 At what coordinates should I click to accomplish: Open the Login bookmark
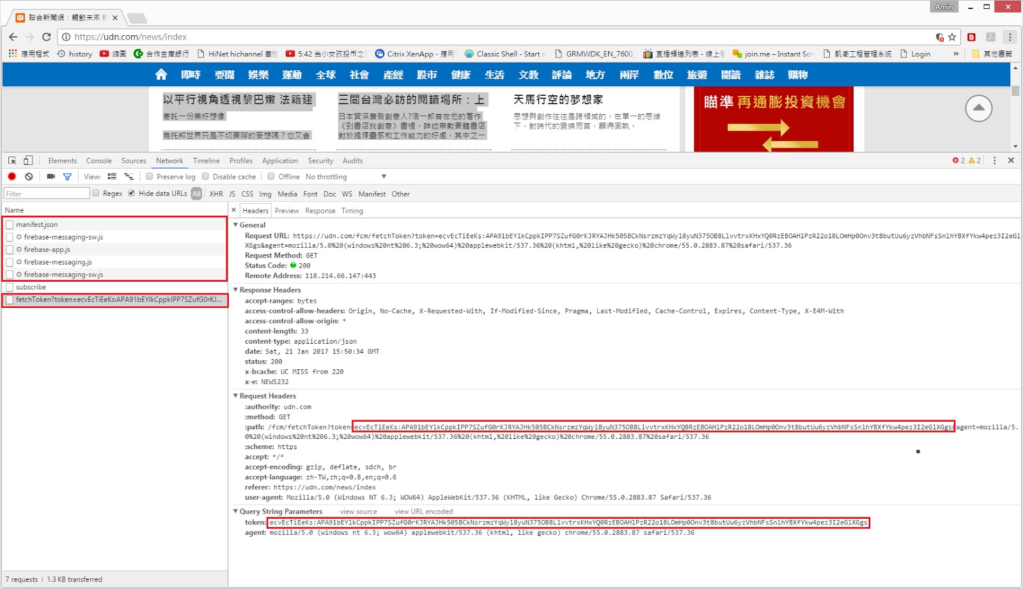tap(916, 54)
